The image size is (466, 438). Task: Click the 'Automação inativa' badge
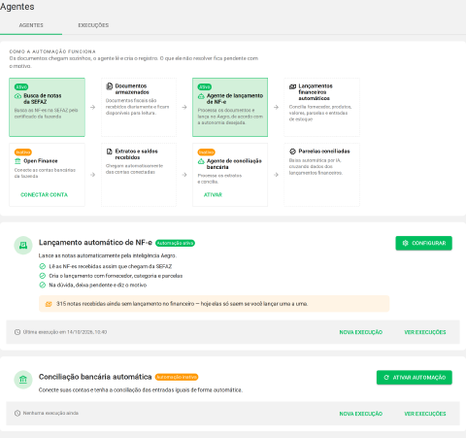coord(177,377)
